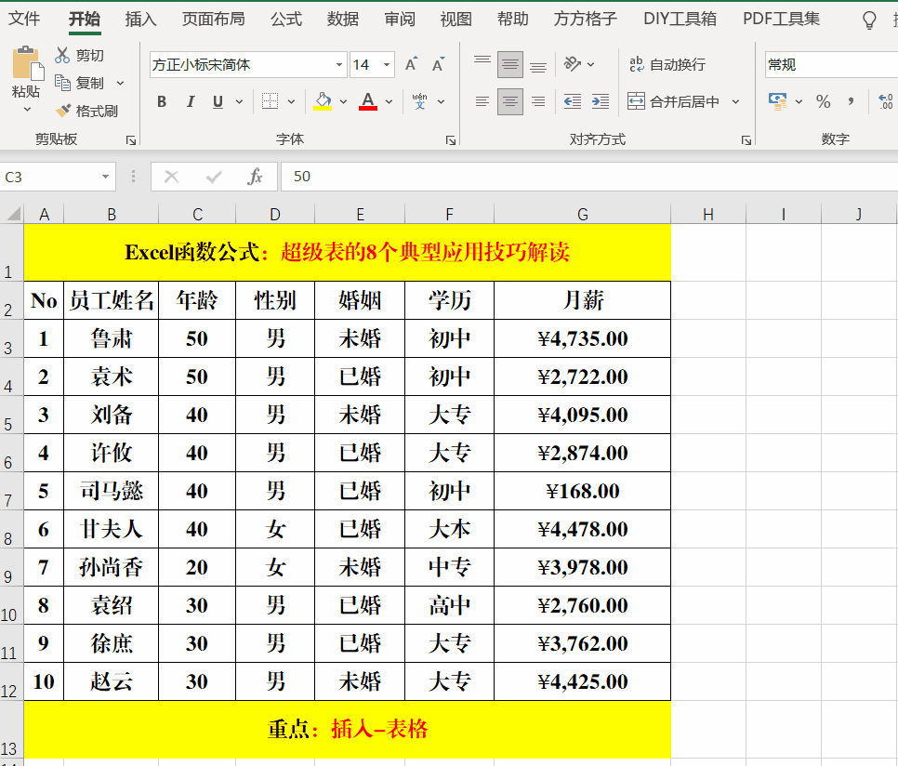Screen dimensions: 898x766
Task: Increase font size with large A icon
Action: tap(411, 65)
